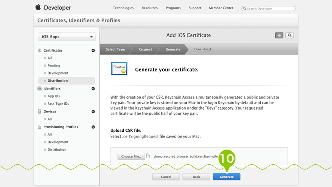Viewport: 332px width, 187px height.
Task: Click the .certSigningRequest text
Action: (x=140, y=137)
